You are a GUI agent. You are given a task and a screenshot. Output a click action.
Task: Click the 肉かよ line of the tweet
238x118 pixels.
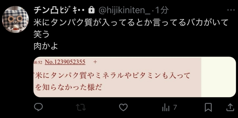pos(46,46)
